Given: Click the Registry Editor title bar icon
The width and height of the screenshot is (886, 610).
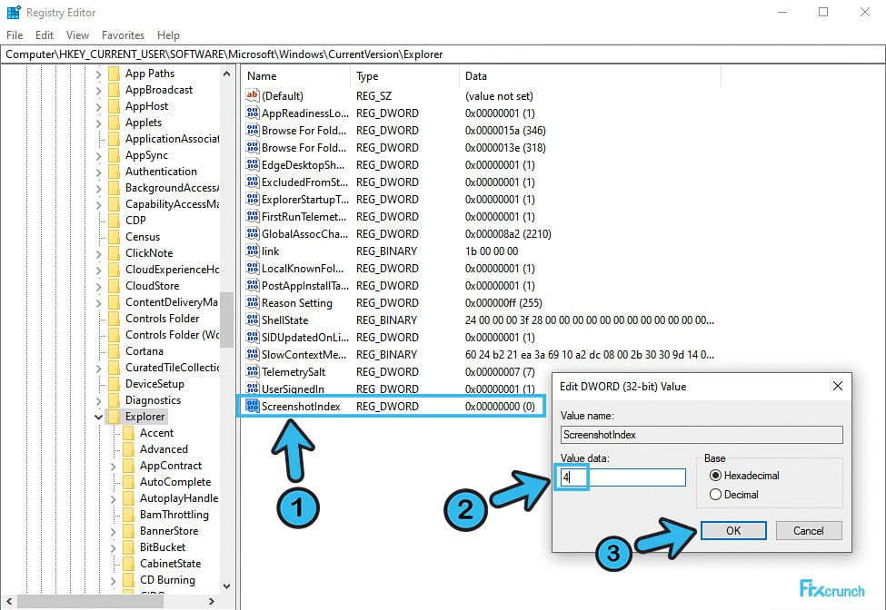Looking at the screenshot, I should tap(14, 12).
